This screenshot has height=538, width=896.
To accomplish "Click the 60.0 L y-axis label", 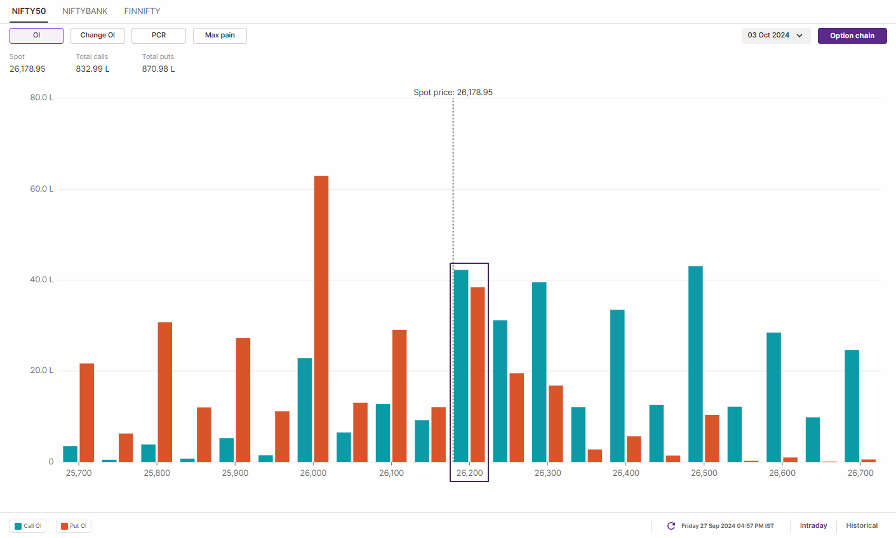I will pyautogui.click(x=42, y=189).
